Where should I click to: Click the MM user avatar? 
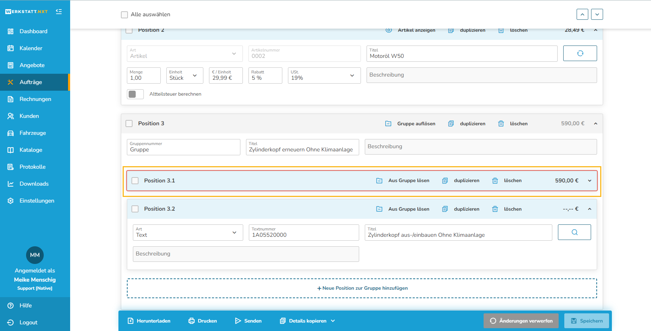[x=35, y=255]
